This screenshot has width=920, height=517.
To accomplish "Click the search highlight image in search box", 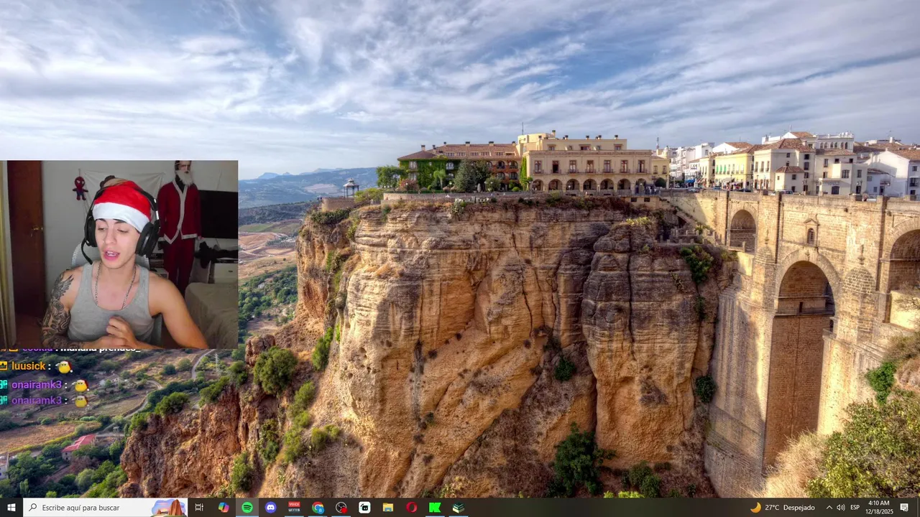I will coord(169,508).
